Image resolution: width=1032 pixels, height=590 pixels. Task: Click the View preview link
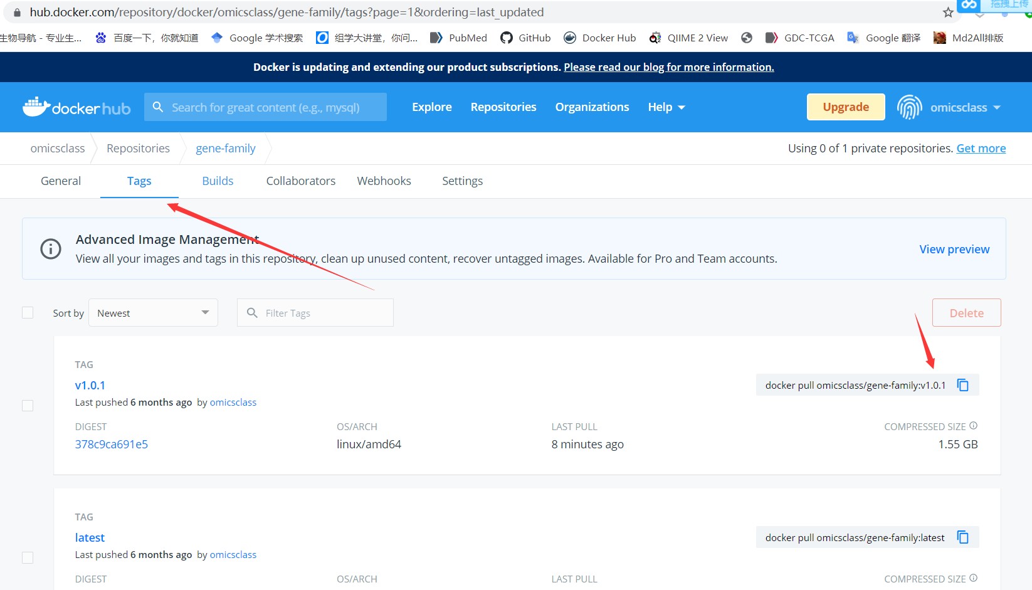[954, 249]
